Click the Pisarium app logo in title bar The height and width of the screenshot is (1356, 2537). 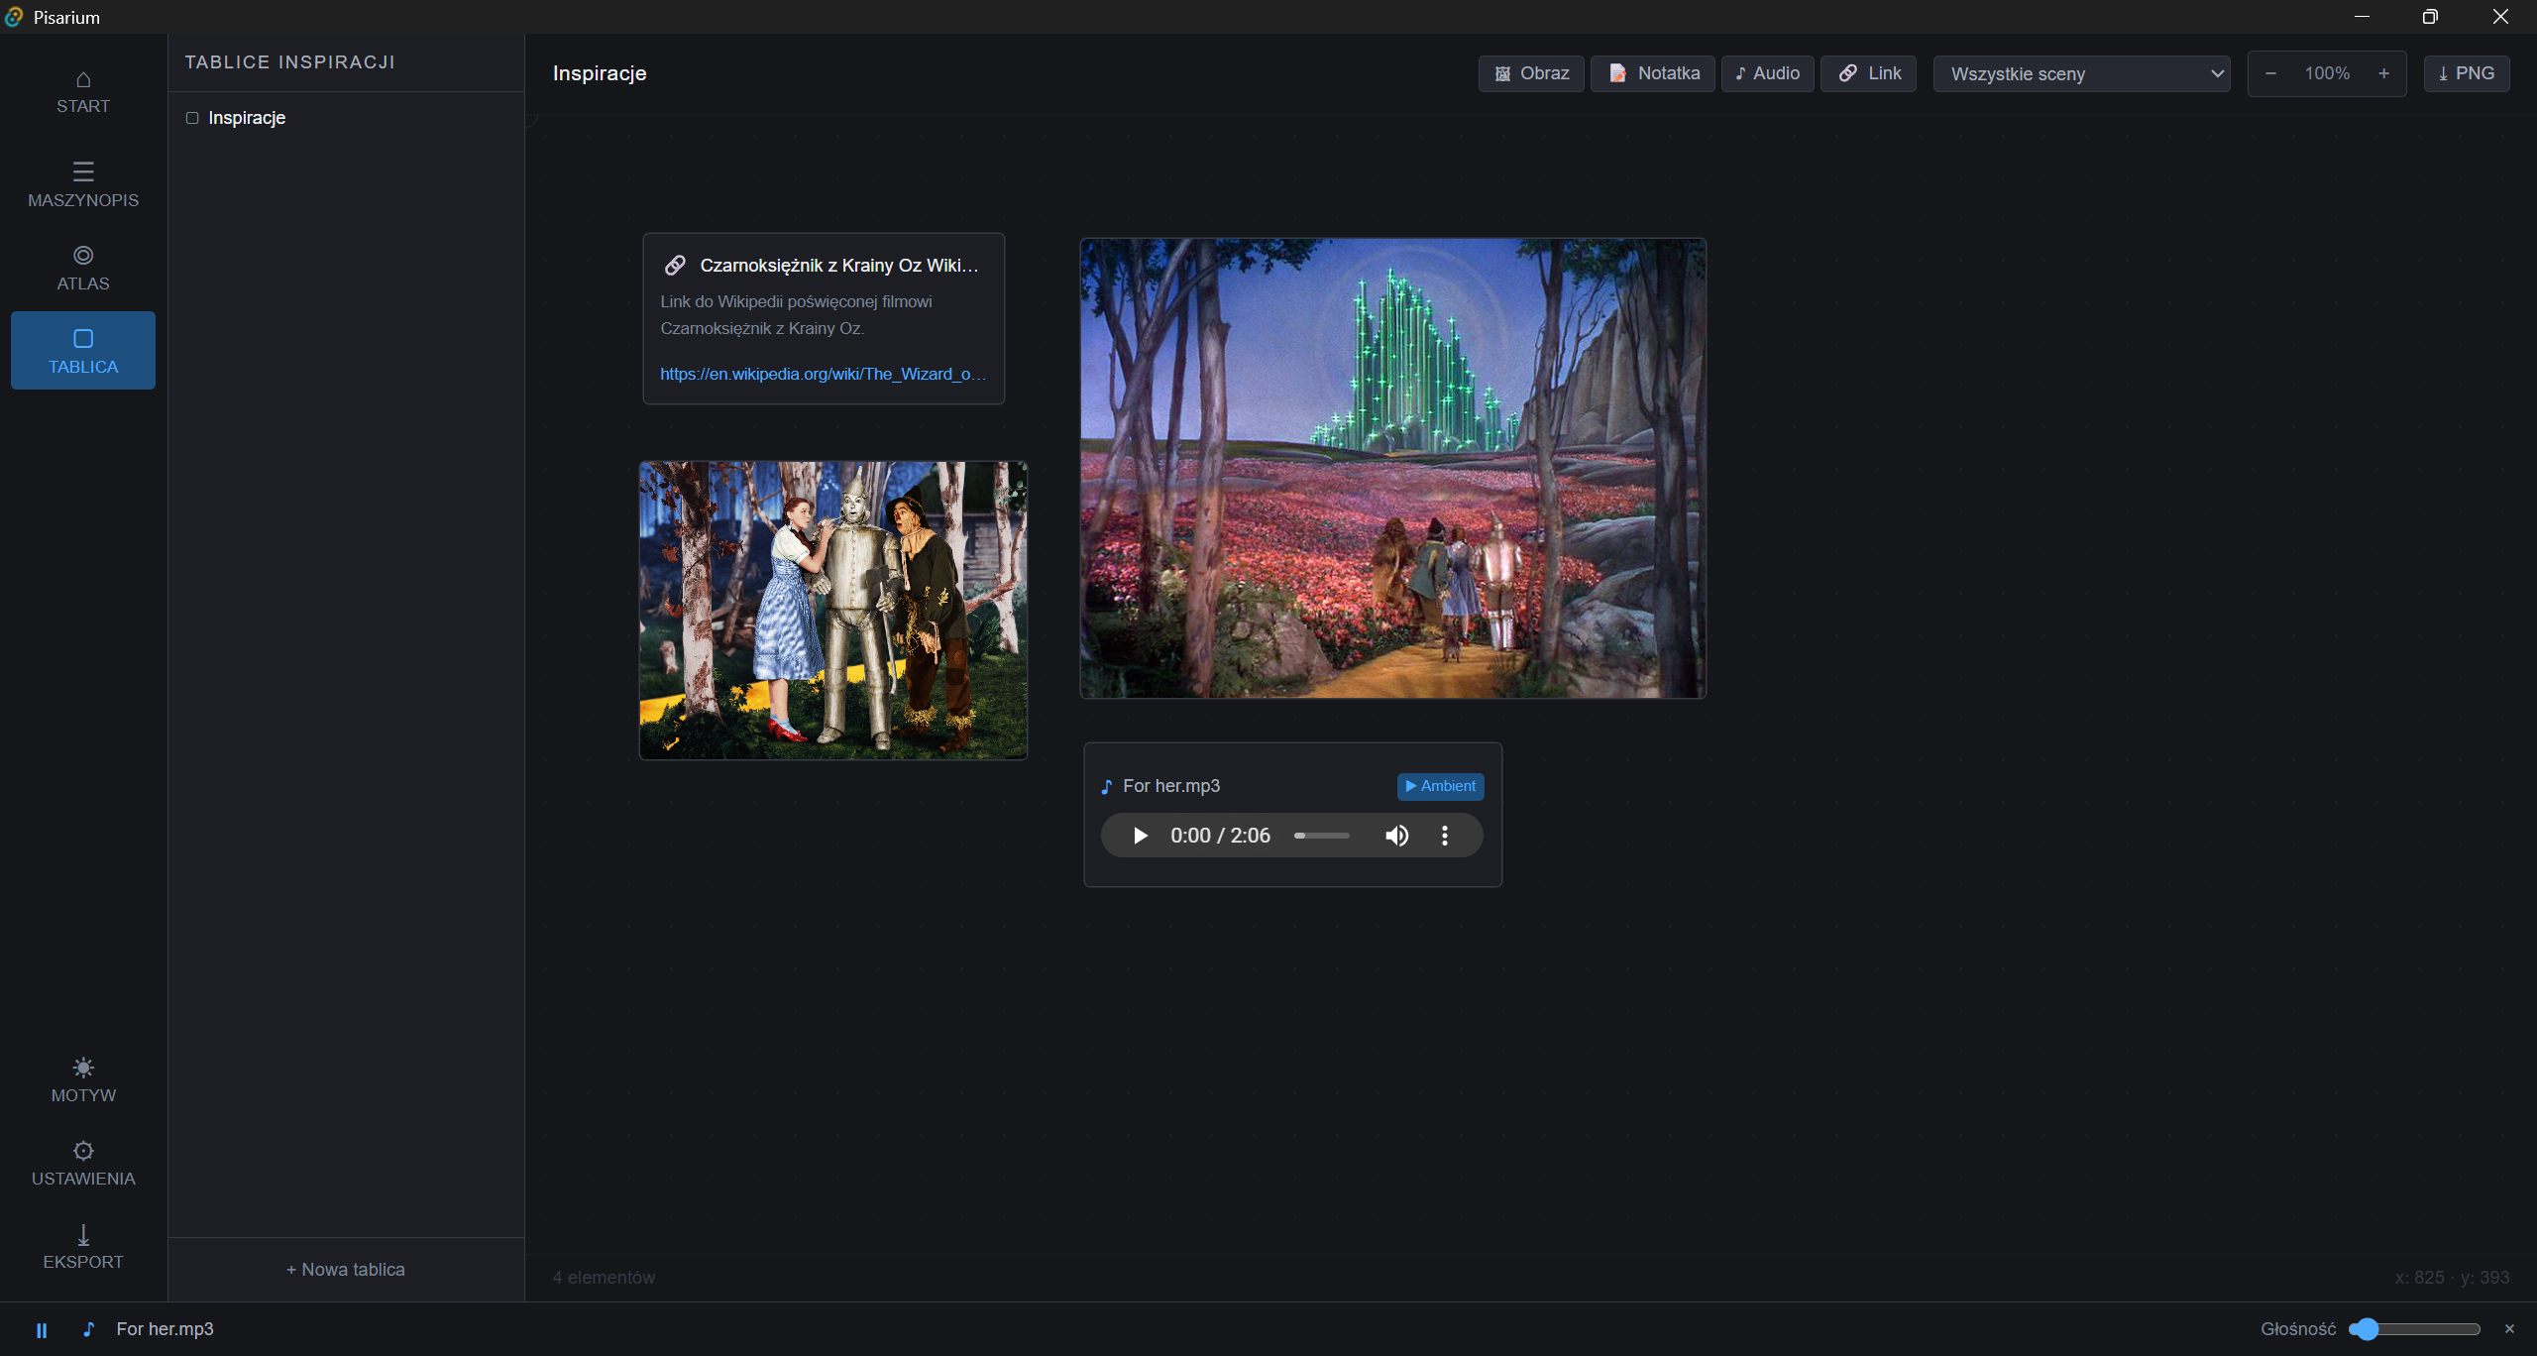tap(14, 17)
